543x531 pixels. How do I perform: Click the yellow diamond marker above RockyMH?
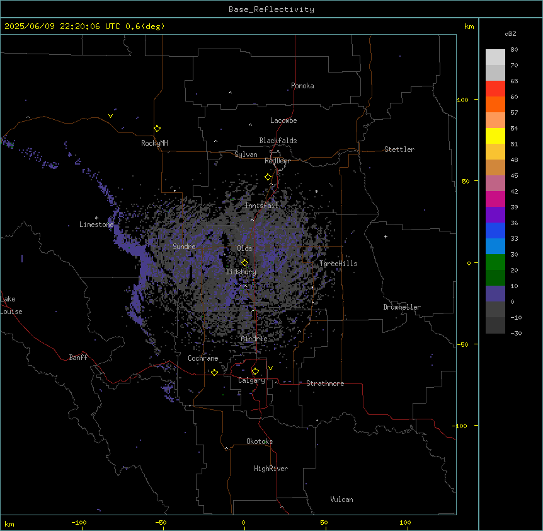pyautogui.click(x=157, y=129)
